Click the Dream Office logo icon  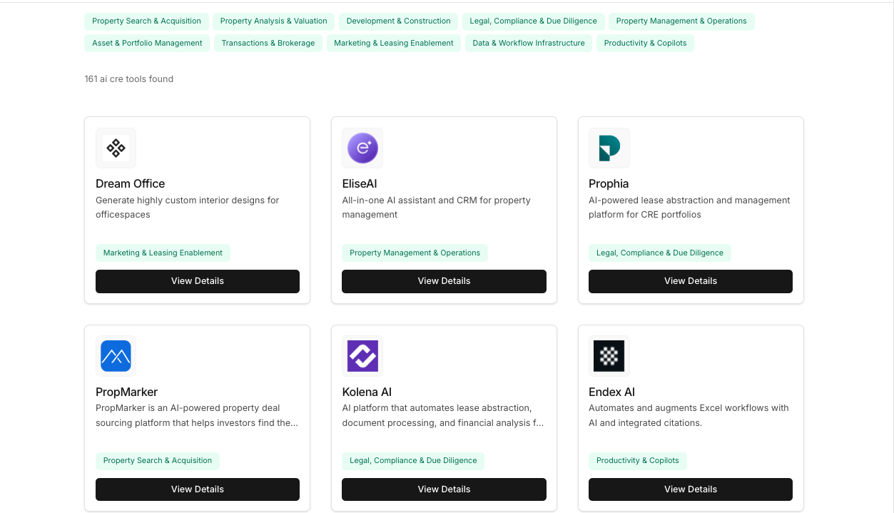click(116, 148)
